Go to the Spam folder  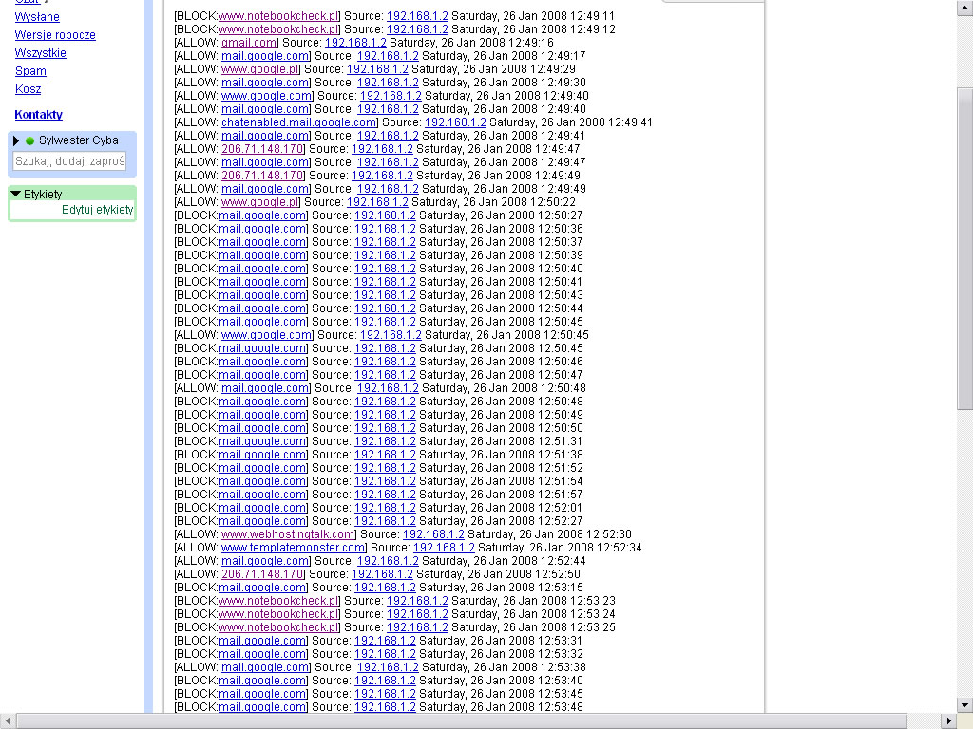click(x=30, y=70)
